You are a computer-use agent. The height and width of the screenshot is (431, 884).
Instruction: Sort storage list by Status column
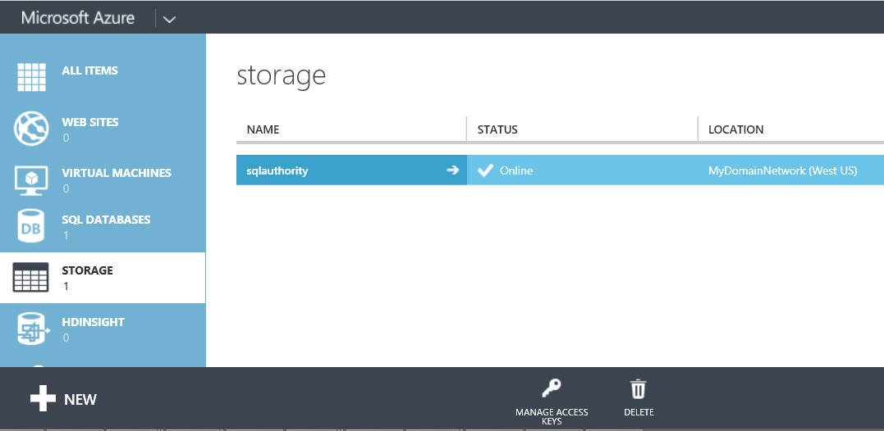pyautogui.click(x=497, y=129)
